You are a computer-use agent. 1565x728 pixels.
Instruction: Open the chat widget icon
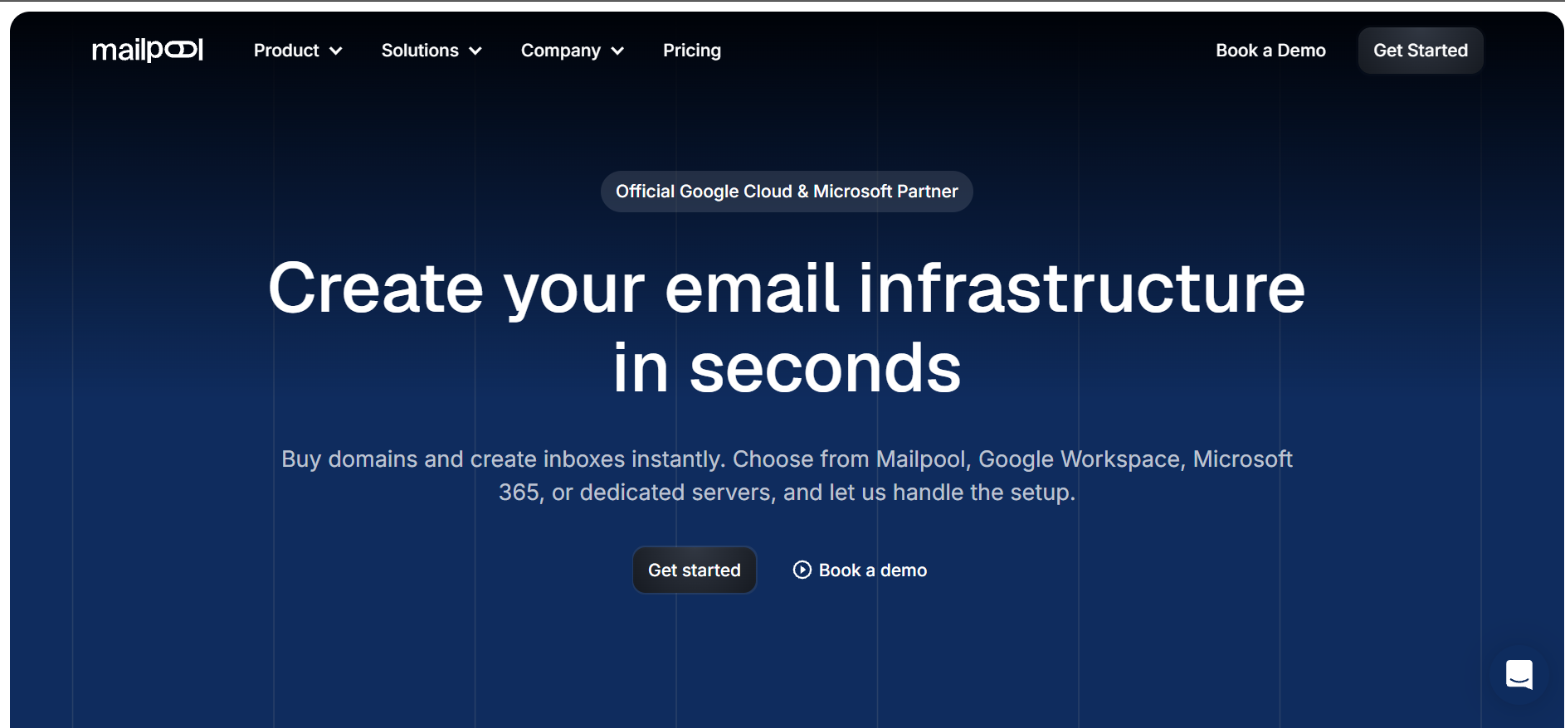1519,675
